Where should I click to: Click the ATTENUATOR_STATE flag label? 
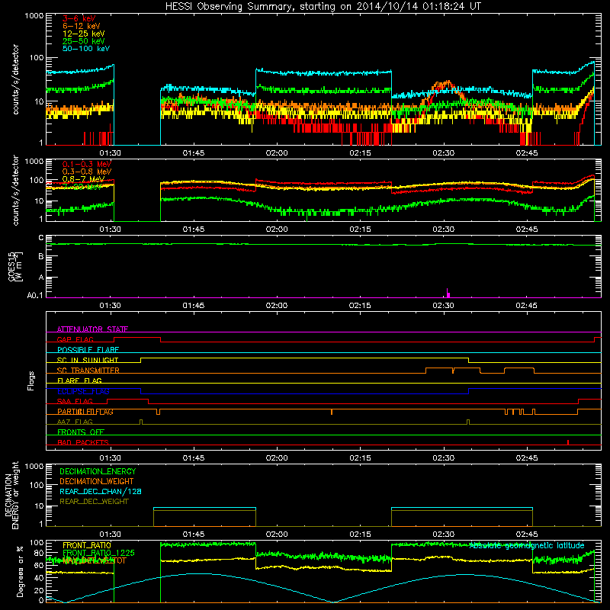point(92,329)
